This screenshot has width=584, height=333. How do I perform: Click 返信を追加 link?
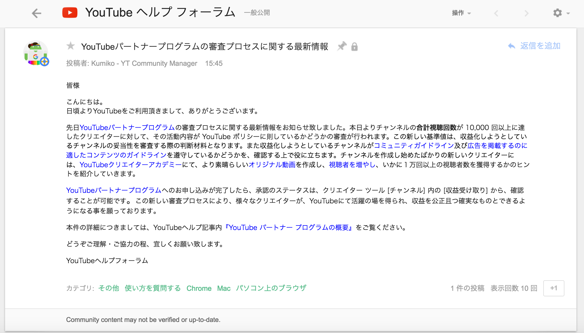pos(540,46)
